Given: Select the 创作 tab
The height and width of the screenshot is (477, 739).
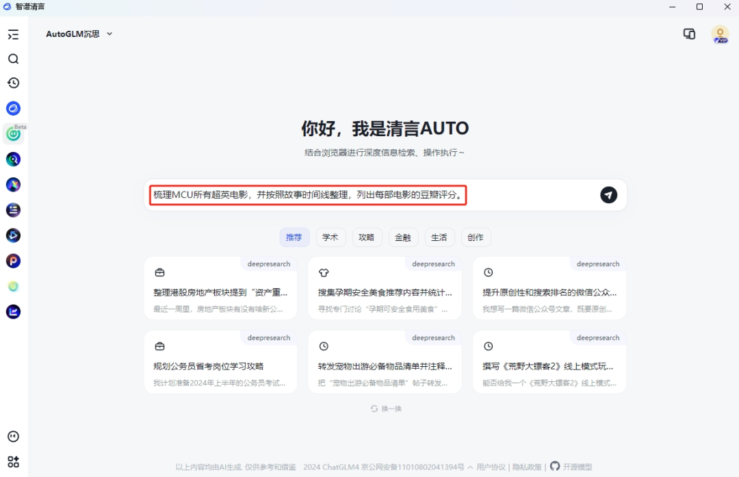Looking at the screenshot, I should (x=476, y=237).
